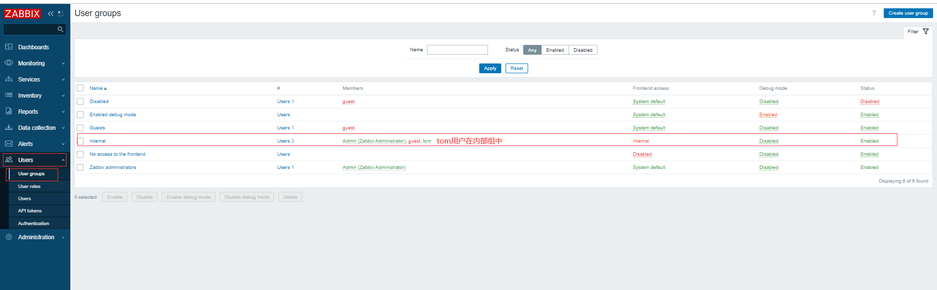
Task: Open the User groups submenu item
Action: pyautogui.click(x=31, y=174)
